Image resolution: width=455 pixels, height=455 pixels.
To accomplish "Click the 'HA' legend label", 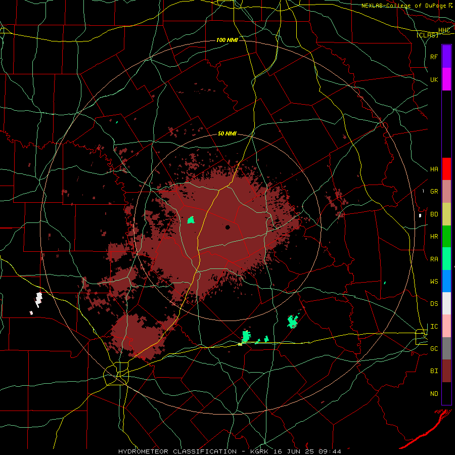I will coord(434,169).
